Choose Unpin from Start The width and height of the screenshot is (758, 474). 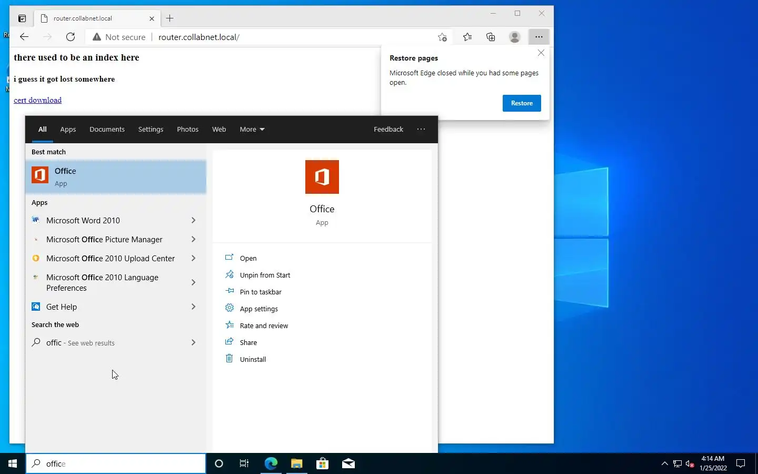tap(265, 275)
